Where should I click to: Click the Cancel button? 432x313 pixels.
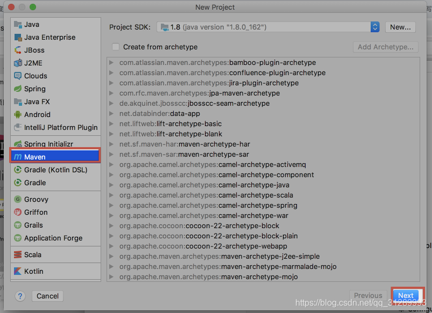(48, 296)
